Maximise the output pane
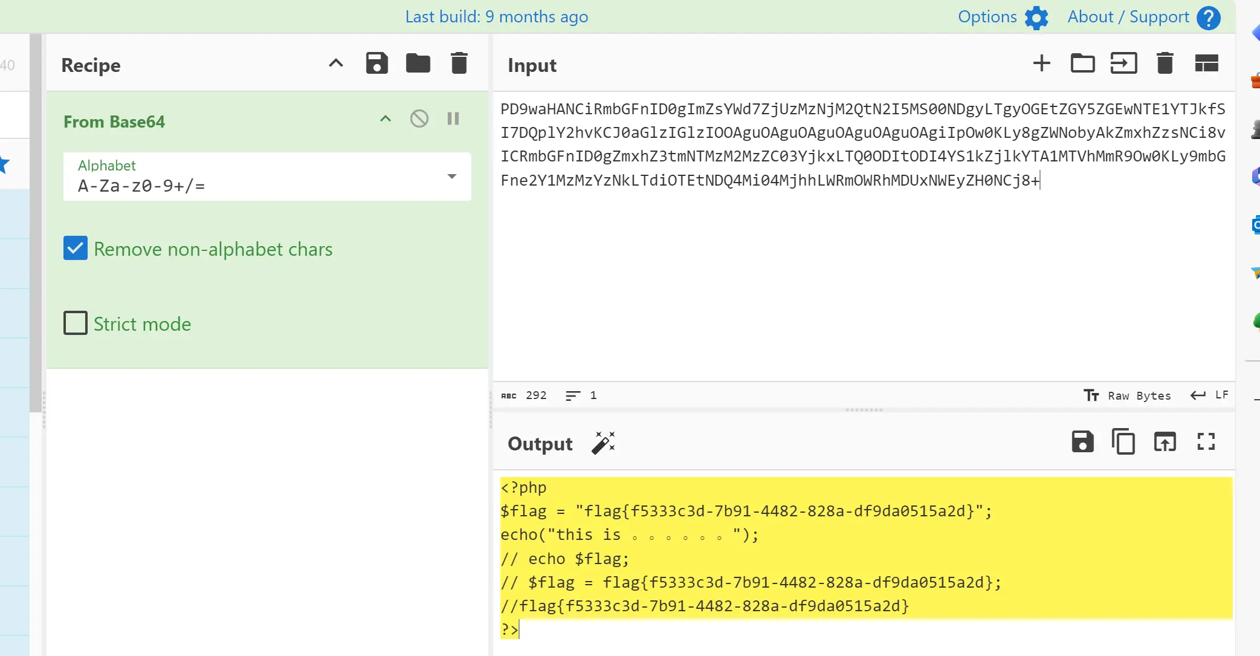This screenshot has width=1260, height=656. click(1206, 442)
